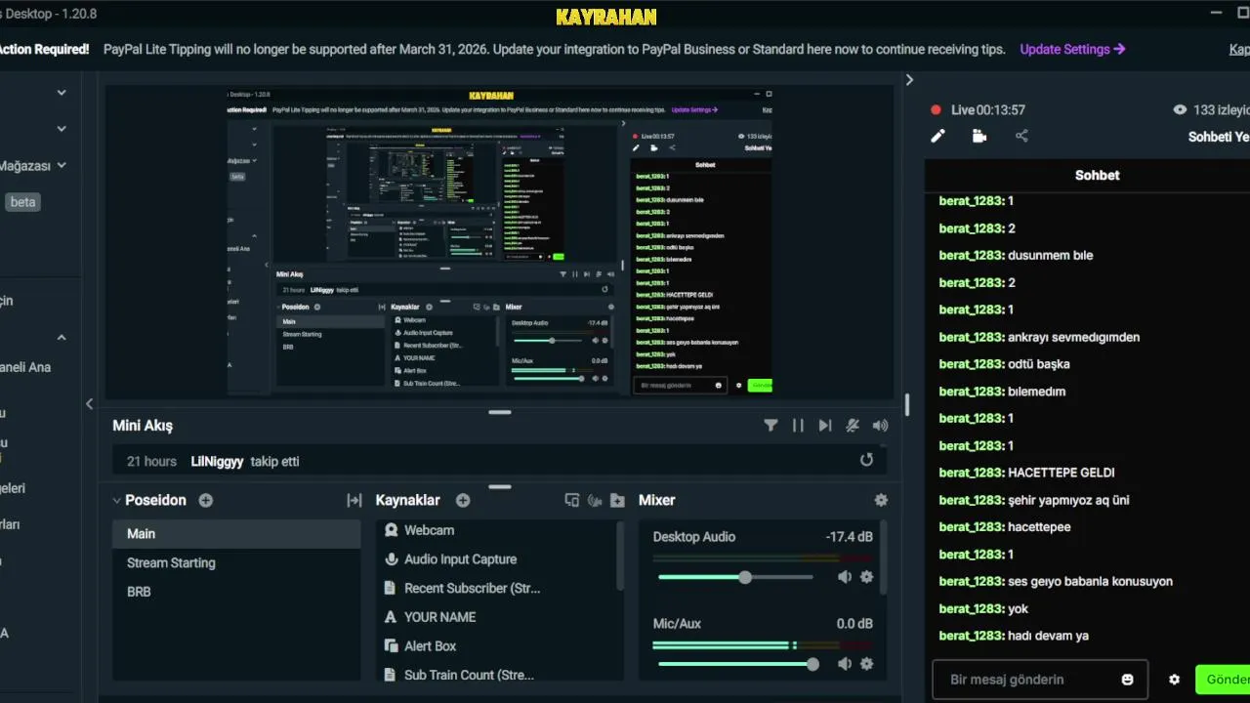
Task: Adjust the Desktop Audio volume slider
Action: point(735,577)
